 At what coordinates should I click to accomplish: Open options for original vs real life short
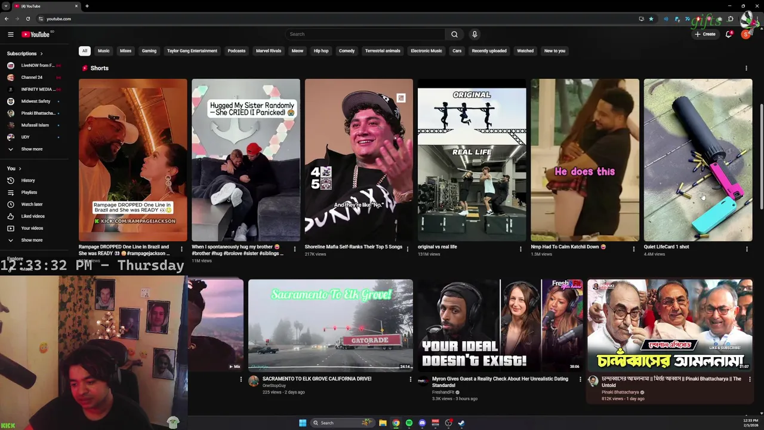520,248
